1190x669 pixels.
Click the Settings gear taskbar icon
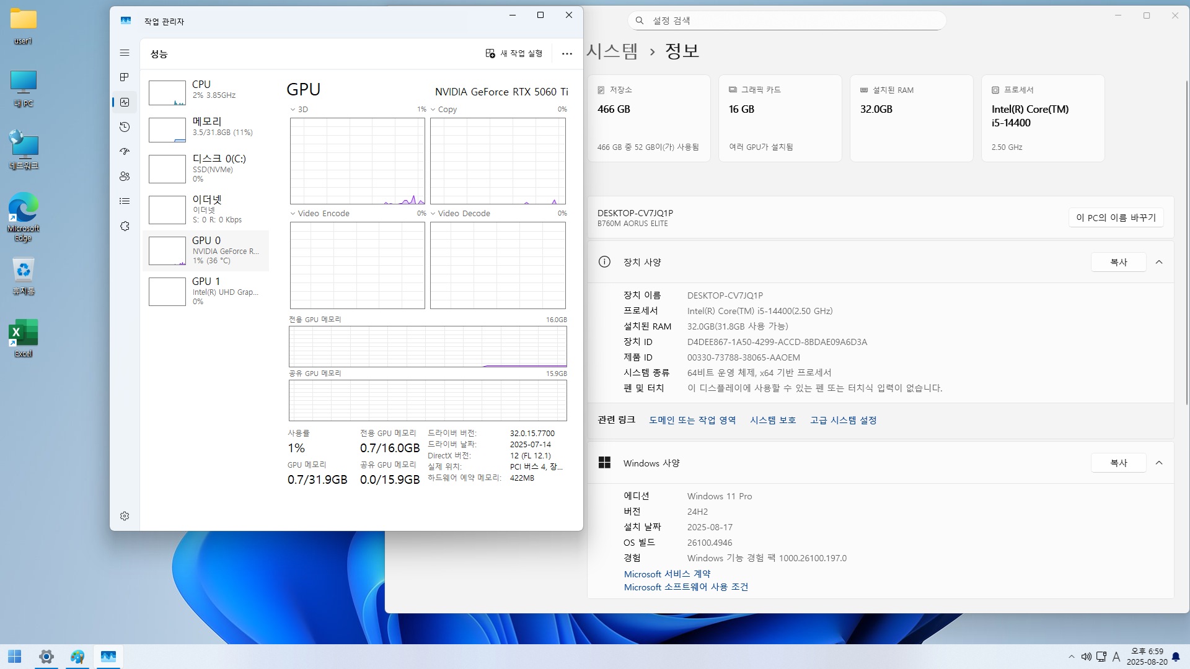tap(46, 657)
